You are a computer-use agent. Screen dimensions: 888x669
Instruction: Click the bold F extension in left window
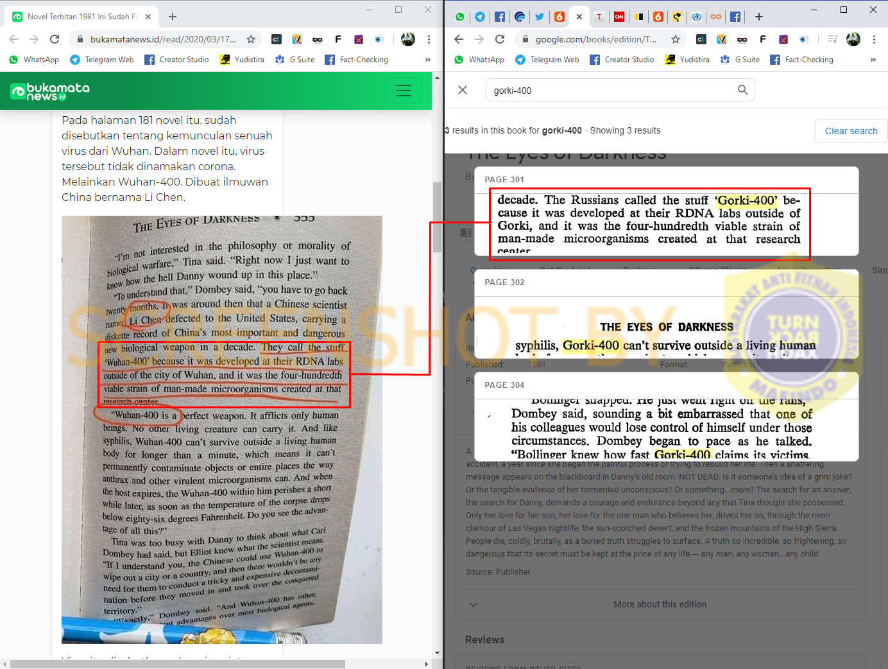click(338, 39)
